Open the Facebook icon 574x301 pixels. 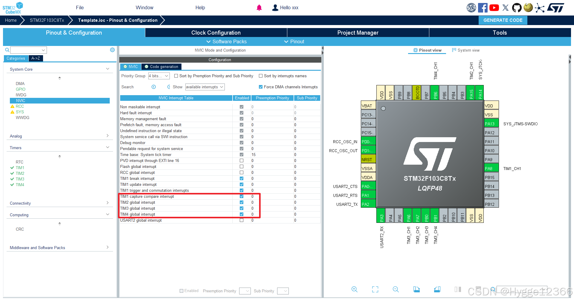(483, 8)
